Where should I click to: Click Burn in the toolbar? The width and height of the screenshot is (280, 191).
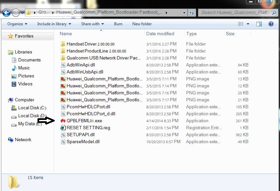coord(118,24)
